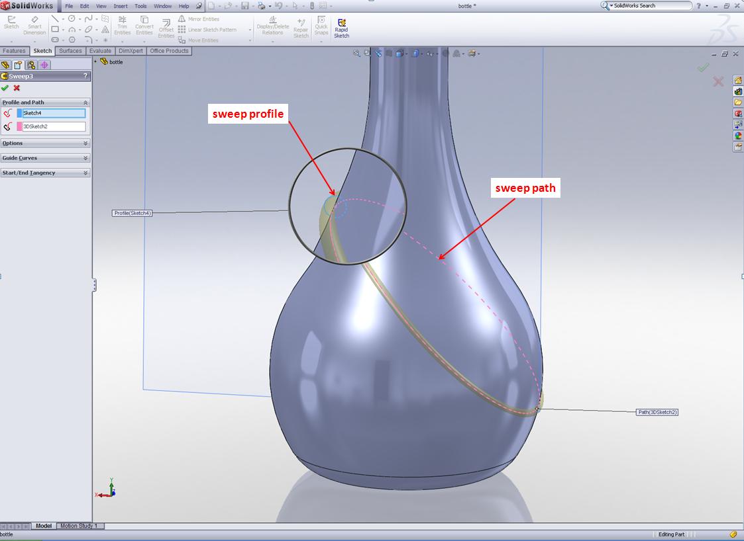This screenshot has width=744, height=541.
Task: Choose the Circle sketch tool
Action: click(72, 19)
